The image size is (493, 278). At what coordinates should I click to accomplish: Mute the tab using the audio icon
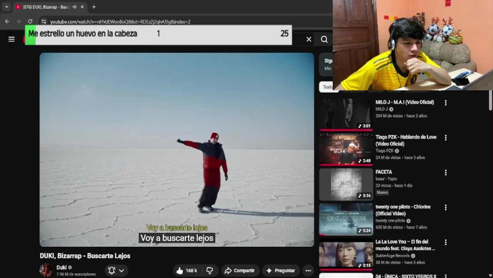point(74,7)
